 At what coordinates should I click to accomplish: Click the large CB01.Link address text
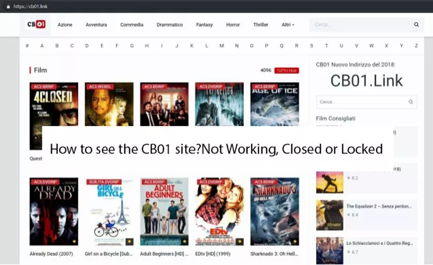[x=367, y=81]
